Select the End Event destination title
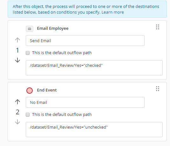 click(47, 90)
